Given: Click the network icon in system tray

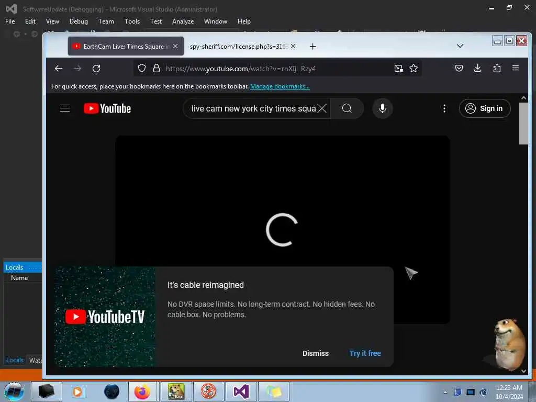Looking at the screenshot, I should [471, 392].
